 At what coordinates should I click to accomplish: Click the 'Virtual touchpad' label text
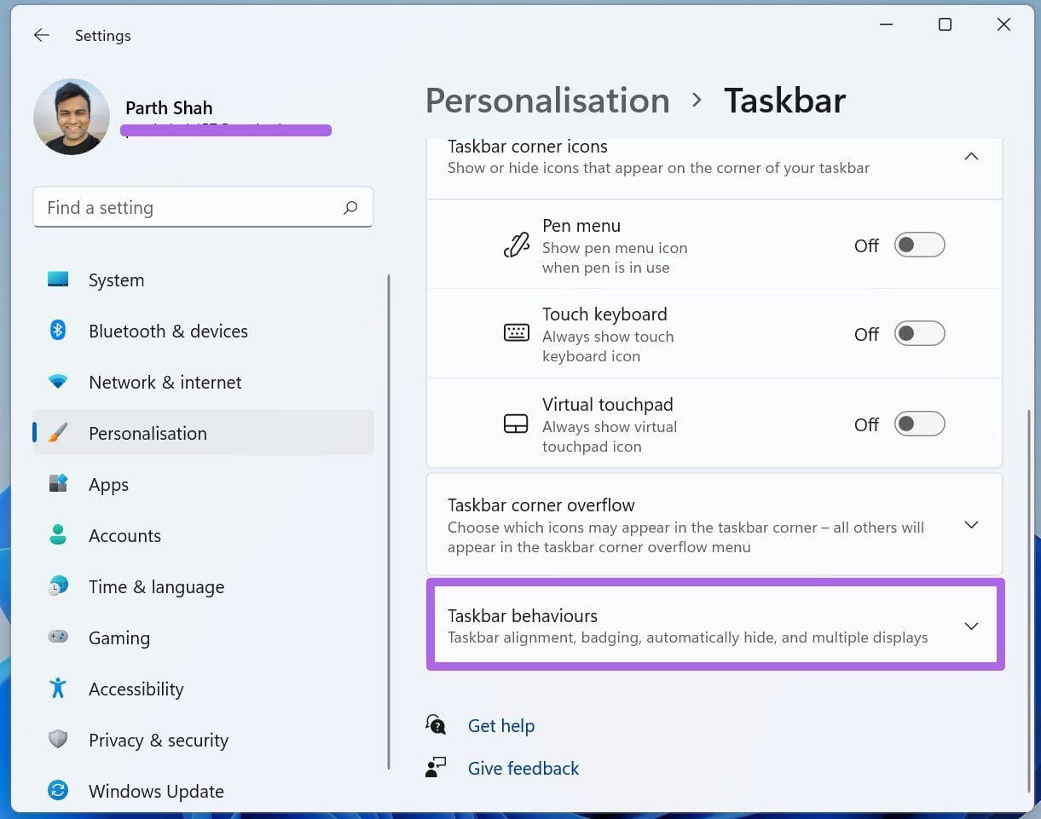(608, 404)
